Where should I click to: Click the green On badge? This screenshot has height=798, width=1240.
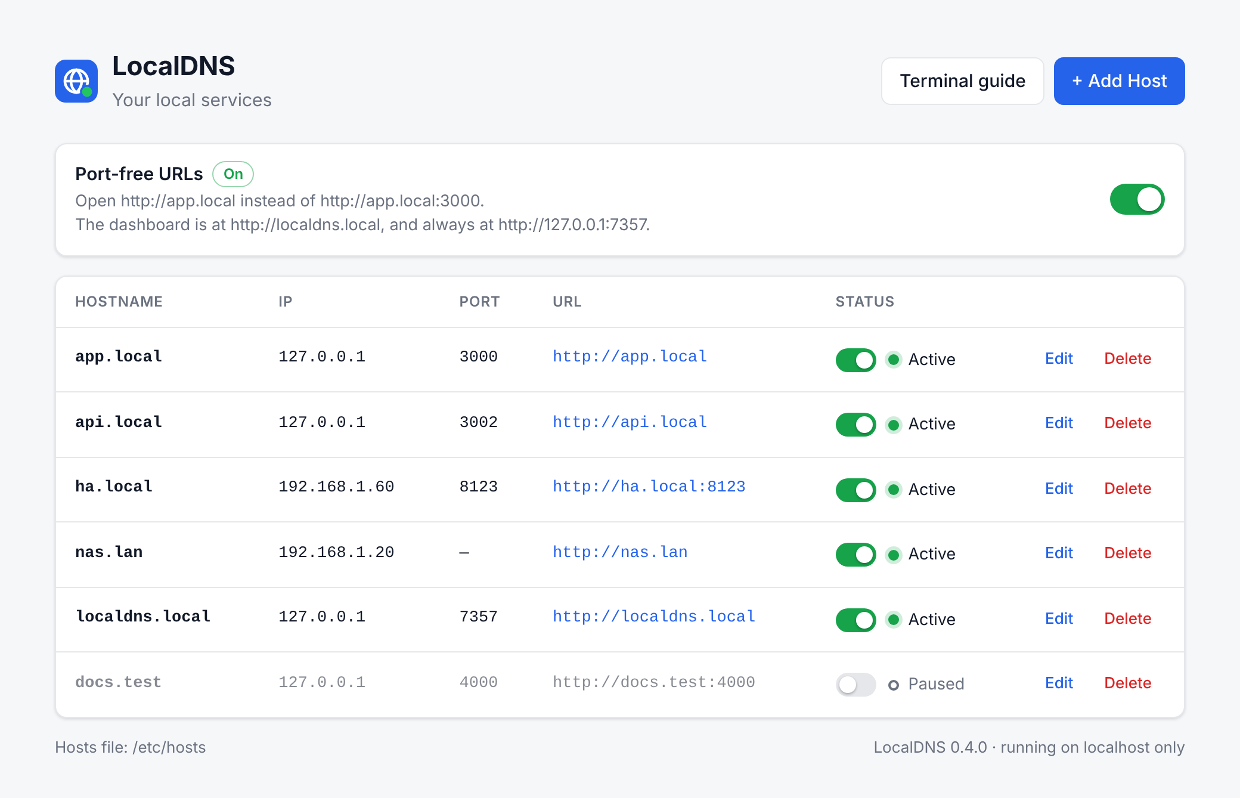[233, 174]
